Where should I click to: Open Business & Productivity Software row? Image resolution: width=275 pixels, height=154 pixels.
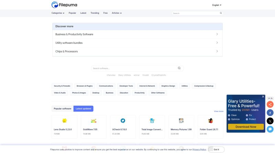[137, 34]
